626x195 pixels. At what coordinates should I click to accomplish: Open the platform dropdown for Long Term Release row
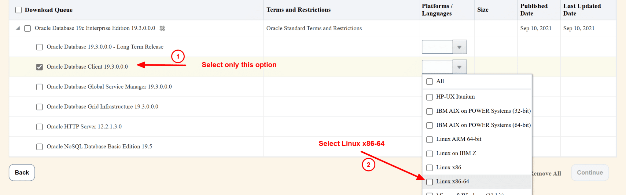(459, 47)
